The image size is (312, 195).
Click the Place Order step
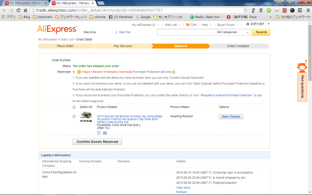click(x=65, y=46)
